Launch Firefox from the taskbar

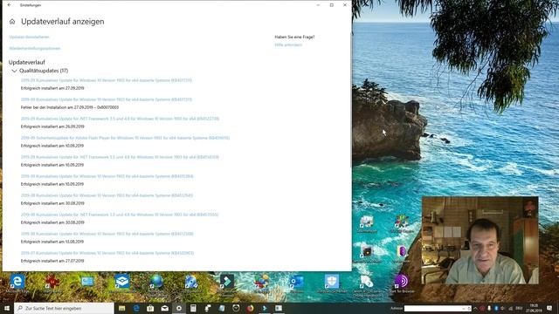[251, 308]
